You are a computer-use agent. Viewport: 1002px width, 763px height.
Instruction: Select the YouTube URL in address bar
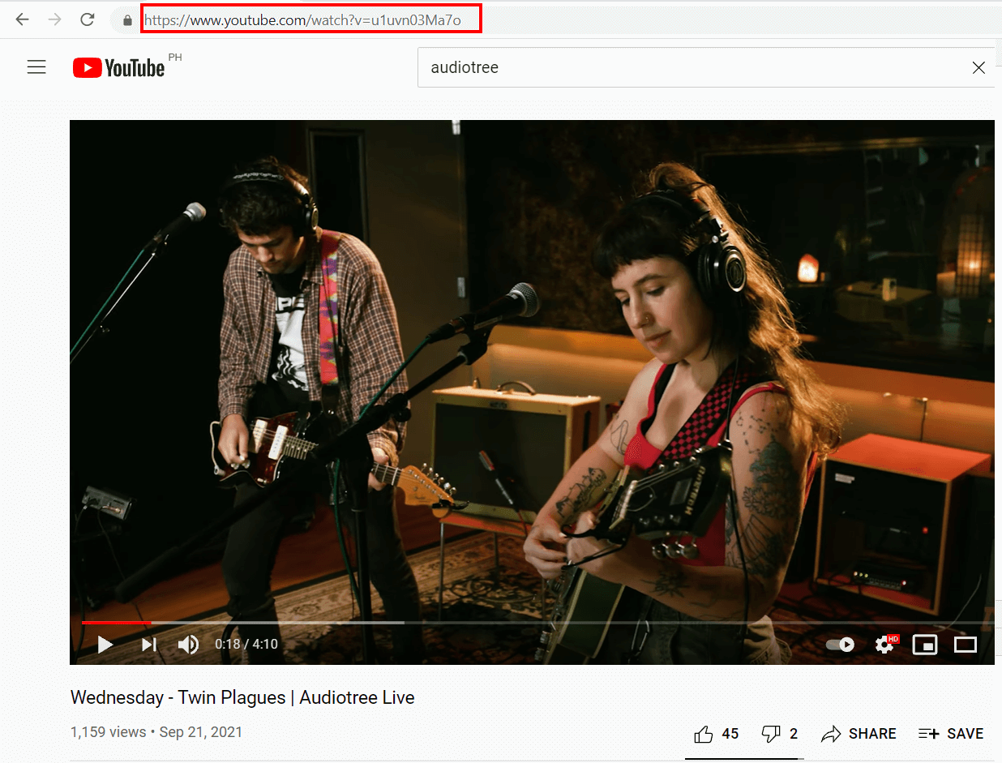[x=302, y=20]
